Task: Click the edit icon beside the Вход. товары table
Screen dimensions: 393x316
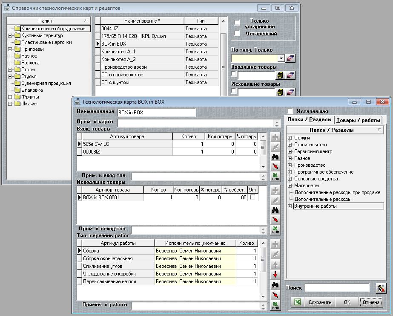Action: tap(275, 147)
